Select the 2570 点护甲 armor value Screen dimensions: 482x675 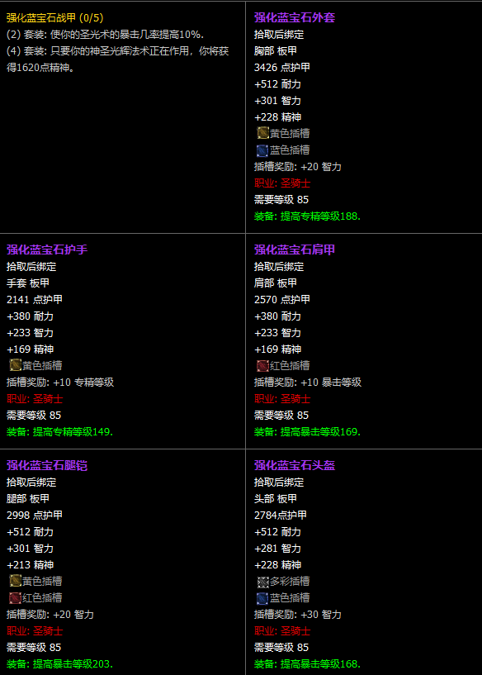click(282, 300)
